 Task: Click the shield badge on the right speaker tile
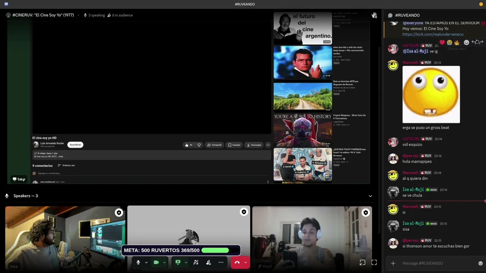coord(365,213)
